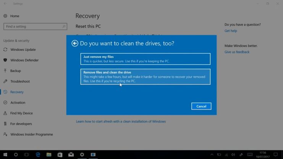Switch to Settings app in taskbar
This screenshot has height=159, width=283.
click(82, 155)
